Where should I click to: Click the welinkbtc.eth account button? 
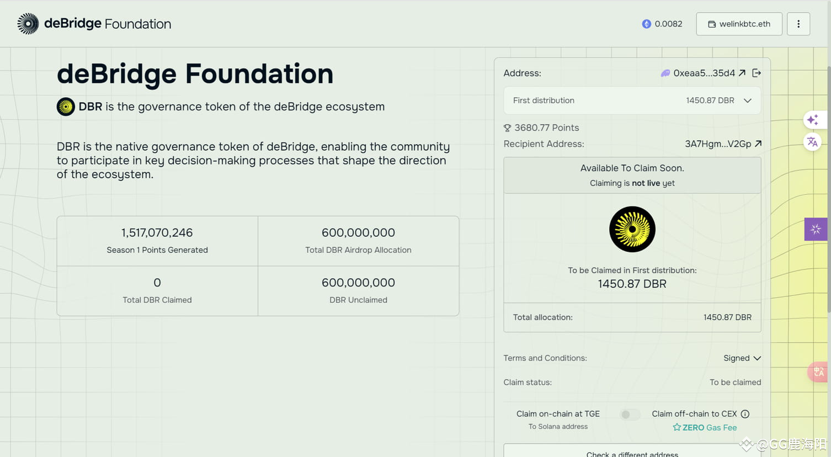[739, 24]
